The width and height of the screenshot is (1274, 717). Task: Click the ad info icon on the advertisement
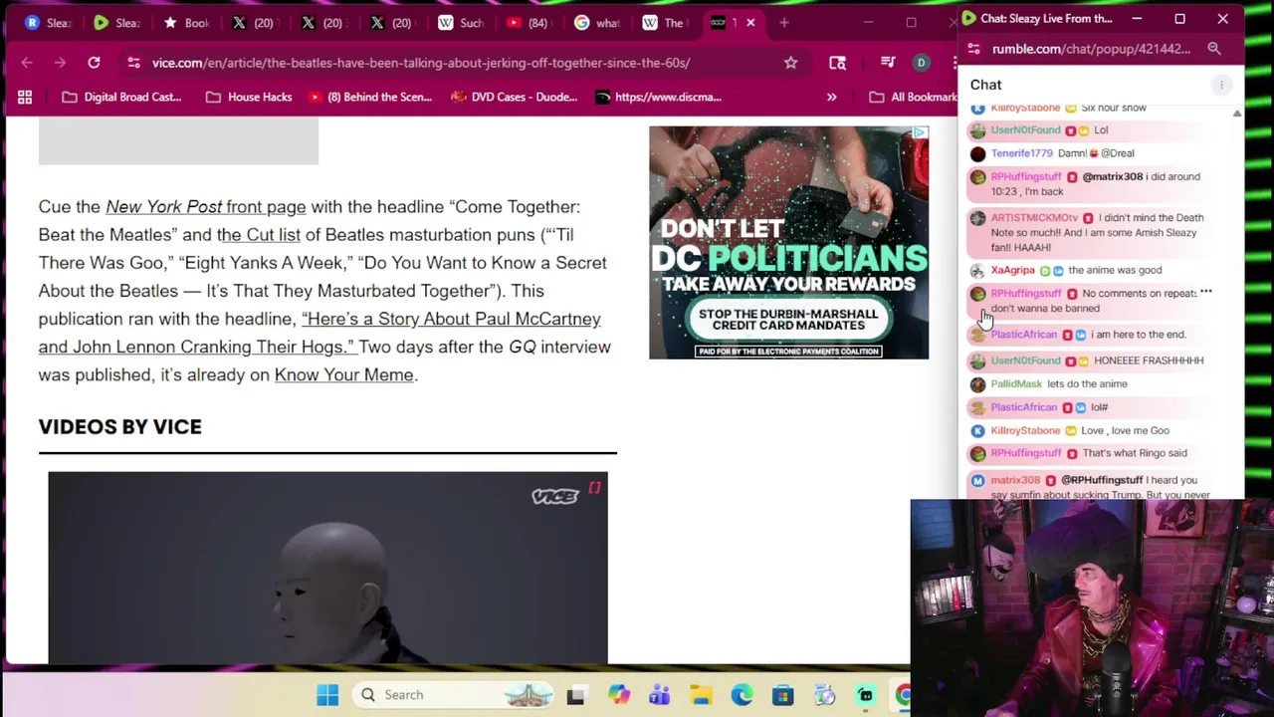point(920,132)
